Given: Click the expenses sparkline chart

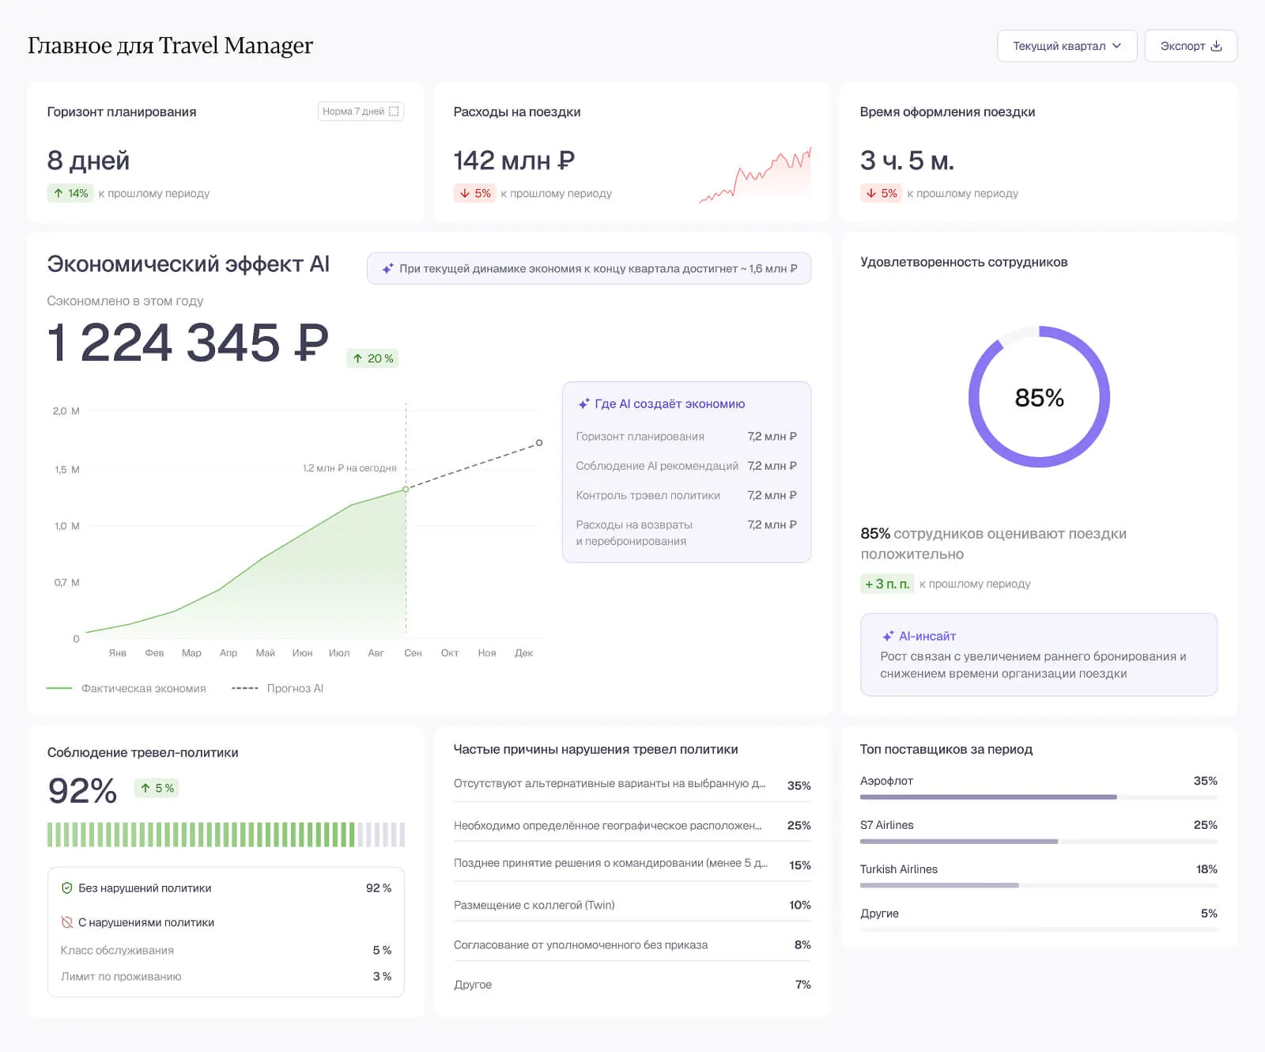Looking at the screenshot, I should (755, 175).
